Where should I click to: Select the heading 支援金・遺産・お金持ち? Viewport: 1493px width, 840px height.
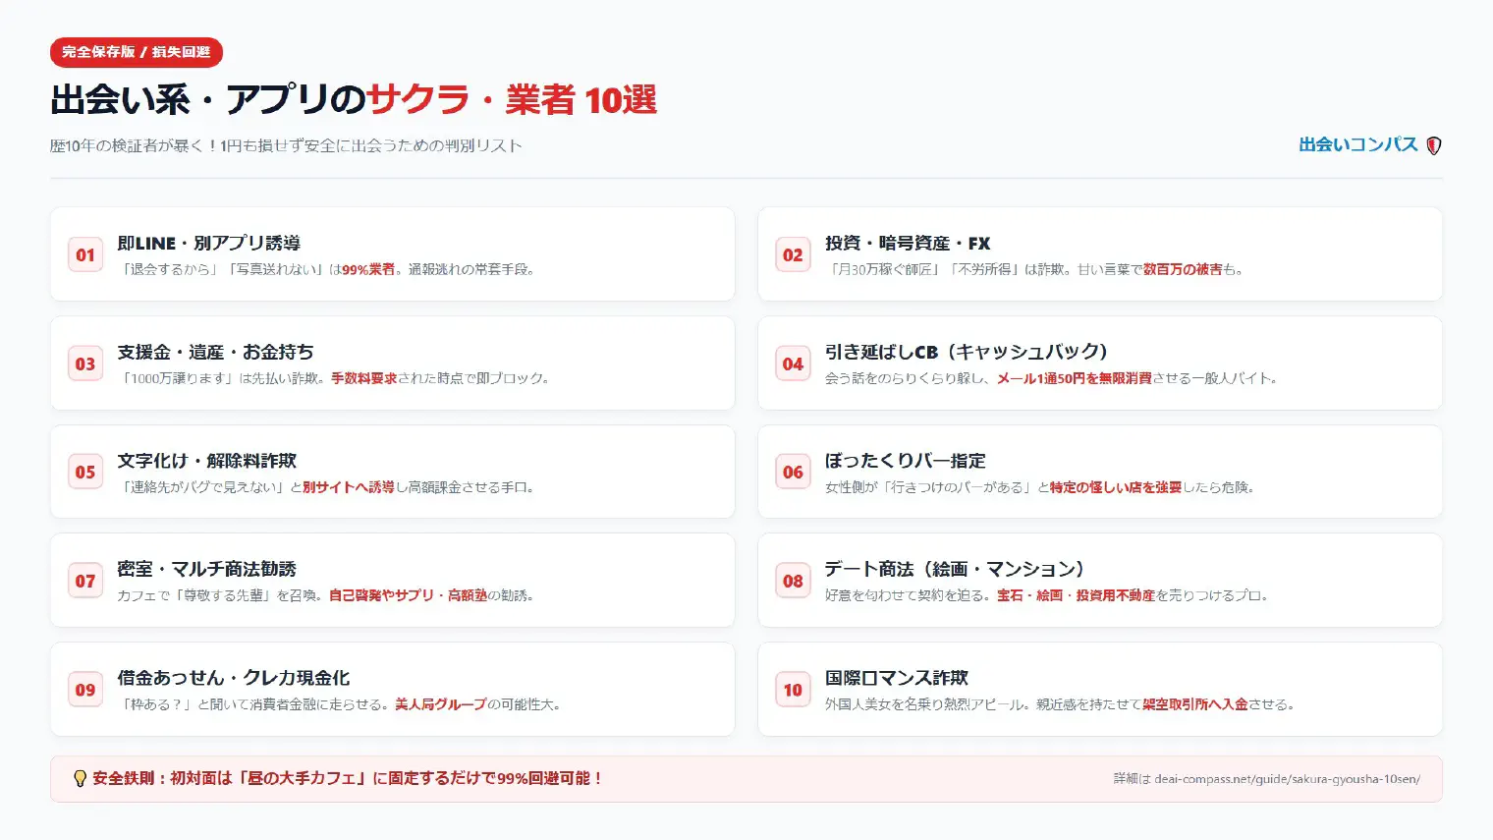[x=215, y=352]
